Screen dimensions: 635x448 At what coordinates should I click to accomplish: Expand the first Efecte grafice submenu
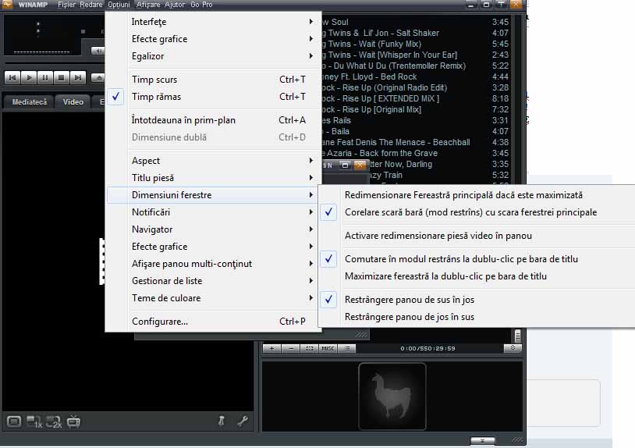(214, 39)
